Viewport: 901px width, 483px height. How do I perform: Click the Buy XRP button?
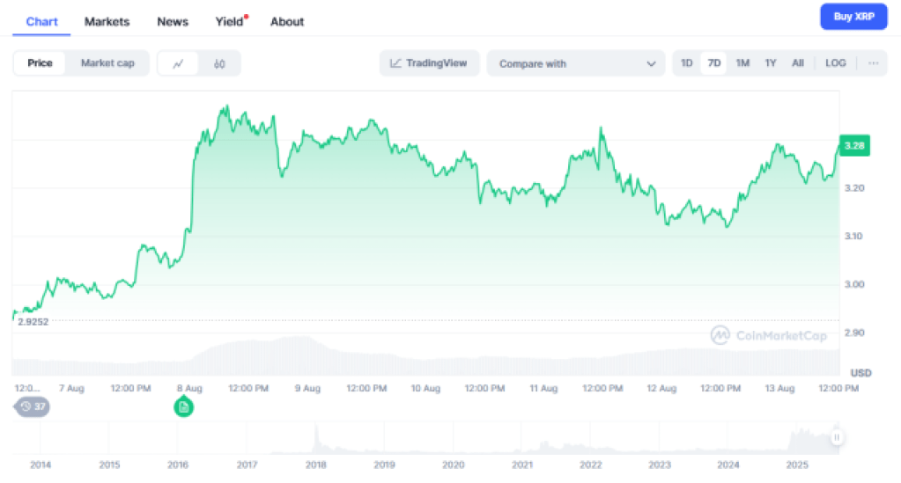coord(853,16)
